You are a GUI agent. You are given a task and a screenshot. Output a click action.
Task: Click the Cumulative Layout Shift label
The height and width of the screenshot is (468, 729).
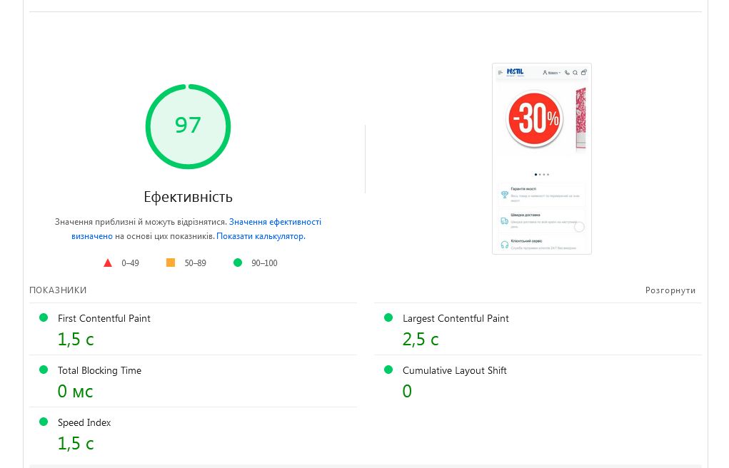click(454, 370)
